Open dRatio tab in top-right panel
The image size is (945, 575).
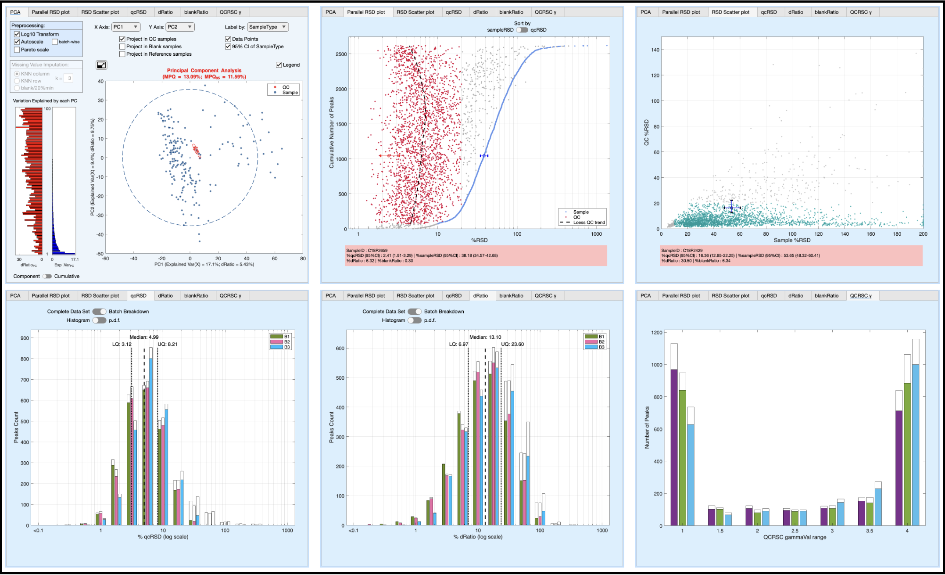pyautogui.click(x=796, y=12)
